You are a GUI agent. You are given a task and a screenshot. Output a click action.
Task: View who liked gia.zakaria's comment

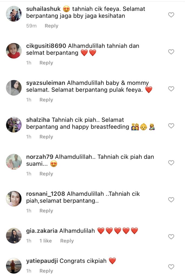click(x=46, y=241)
